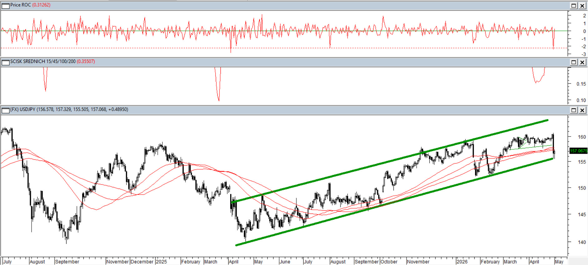Maximize the SCISK SREDNICH indicator pane

click(574, 62)
